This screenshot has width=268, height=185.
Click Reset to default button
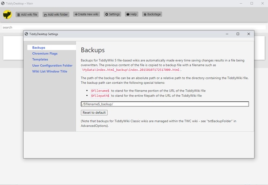(x=94, y=112)
